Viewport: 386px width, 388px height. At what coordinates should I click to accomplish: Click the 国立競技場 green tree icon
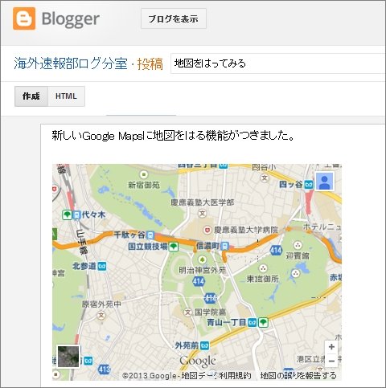click(x=174, y=247)
